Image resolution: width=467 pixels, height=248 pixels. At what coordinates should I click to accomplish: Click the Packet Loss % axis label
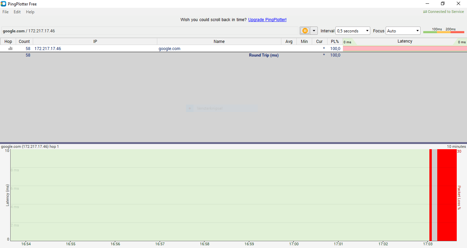(x=459, y=198)
